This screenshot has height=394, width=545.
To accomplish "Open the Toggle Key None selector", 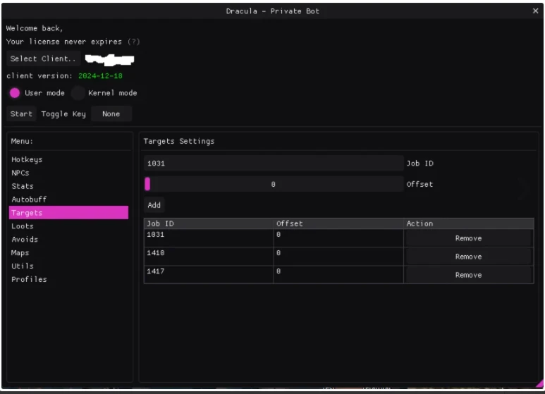I will pyautogui.click(x=111, y=114).
